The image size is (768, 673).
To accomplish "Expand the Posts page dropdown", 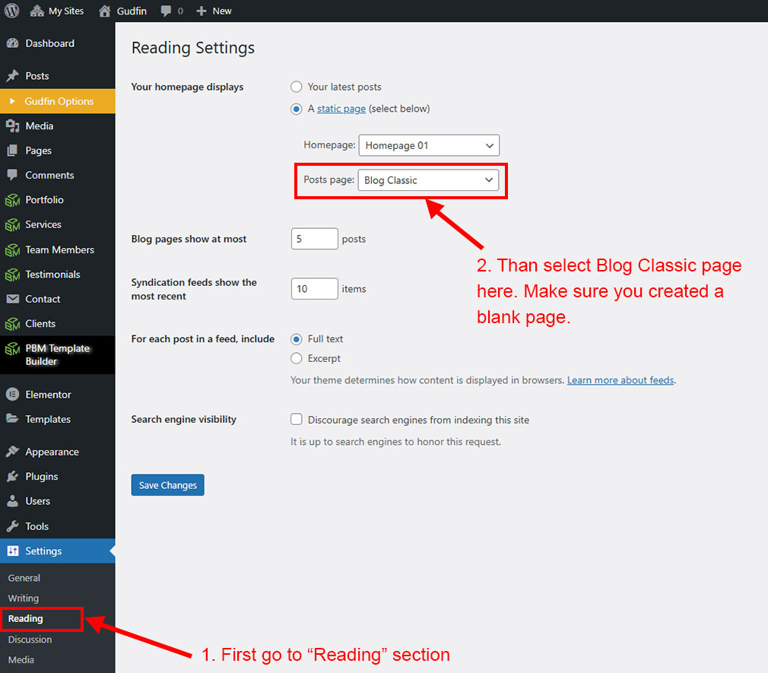I will click(x=427, y=180).
